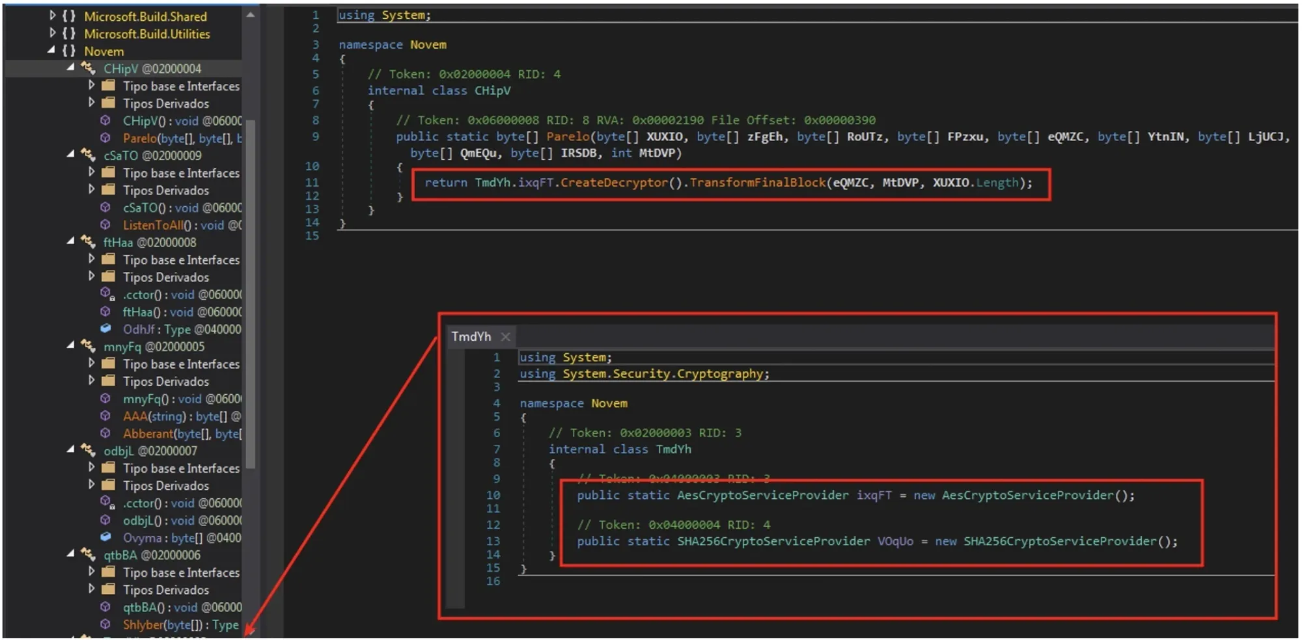Collapse the Novem namespace node
Image resolution: width=1302 pixels, height=640 pixels.
pos(52,51)
